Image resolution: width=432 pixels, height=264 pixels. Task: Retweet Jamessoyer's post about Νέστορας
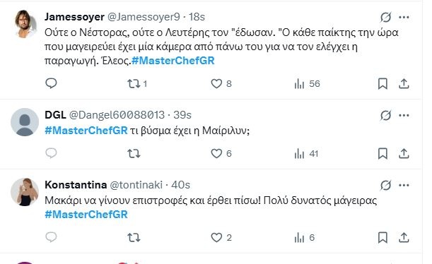137,83
